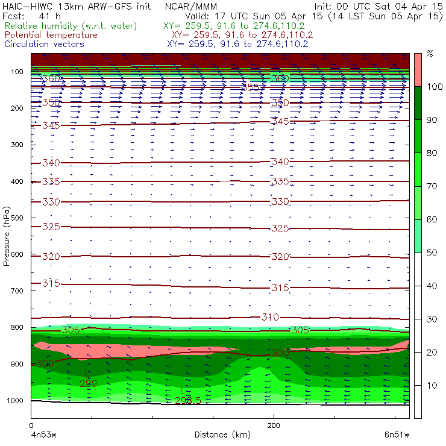Click the pressure axis '700' tick label
The image size is (446, 446).
tap(17, 291)
